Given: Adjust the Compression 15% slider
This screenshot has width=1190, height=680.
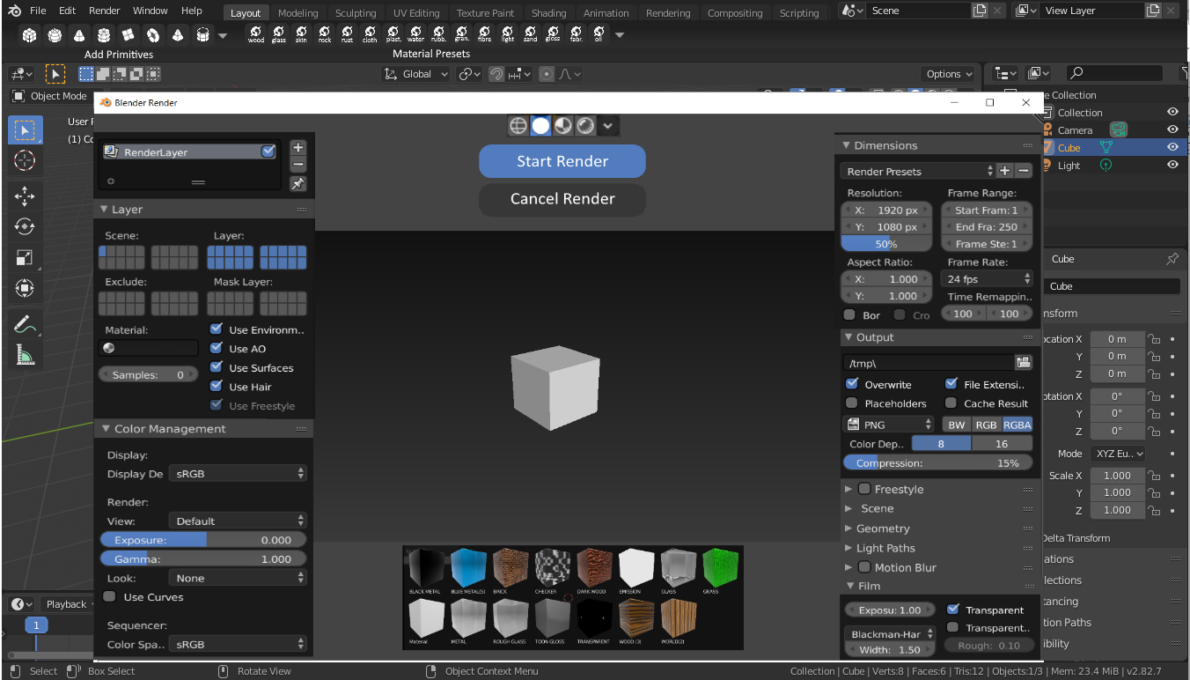Looking at the screenshot, I should tap(937, 462).
